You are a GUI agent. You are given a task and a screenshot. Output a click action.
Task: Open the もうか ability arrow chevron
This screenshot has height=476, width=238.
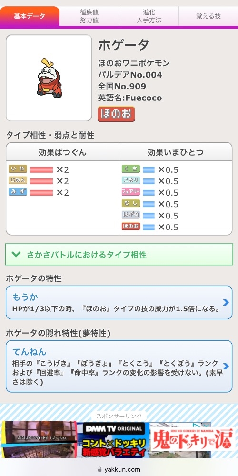point(226,302)
